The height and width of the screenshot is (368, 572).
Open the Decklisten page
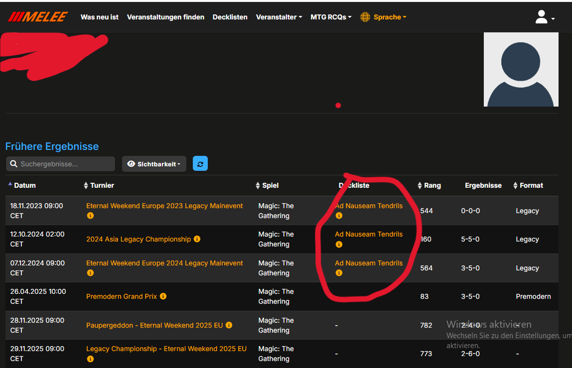[230, 17]
